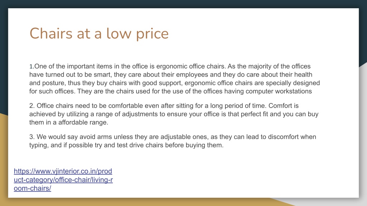This screenshot has width=367, height=206.
Task: Click the gold background area at bottom left
Action: [4, 163]
